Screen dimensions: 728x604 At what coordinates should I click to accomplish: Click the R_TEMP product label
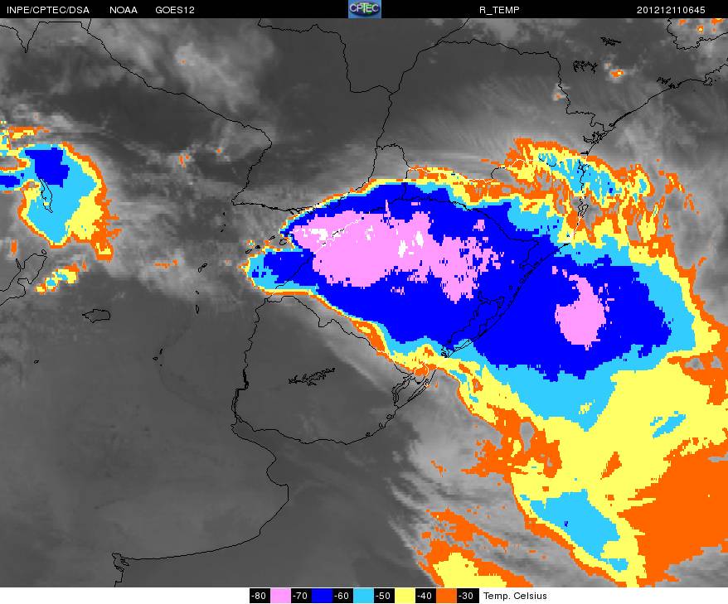(499, 10)
